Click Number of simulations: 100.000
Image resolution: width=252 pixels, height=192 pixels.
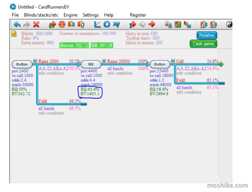(88, 33)
